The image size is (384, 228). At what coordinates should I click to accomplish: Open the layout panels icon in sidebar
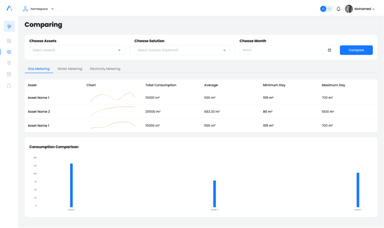[9, 74]
